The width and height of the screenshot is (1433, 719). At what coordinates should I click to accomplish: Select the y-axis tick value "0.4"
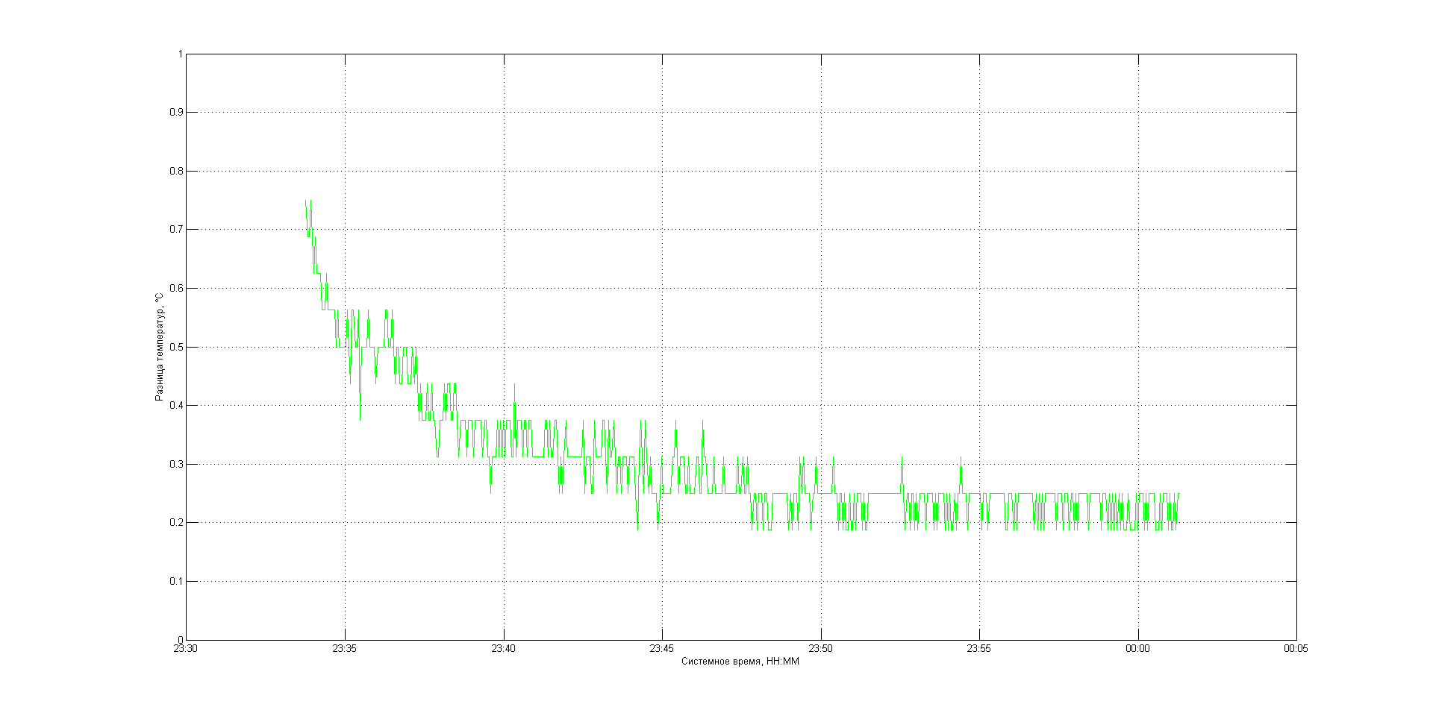(x=175, y=405)
